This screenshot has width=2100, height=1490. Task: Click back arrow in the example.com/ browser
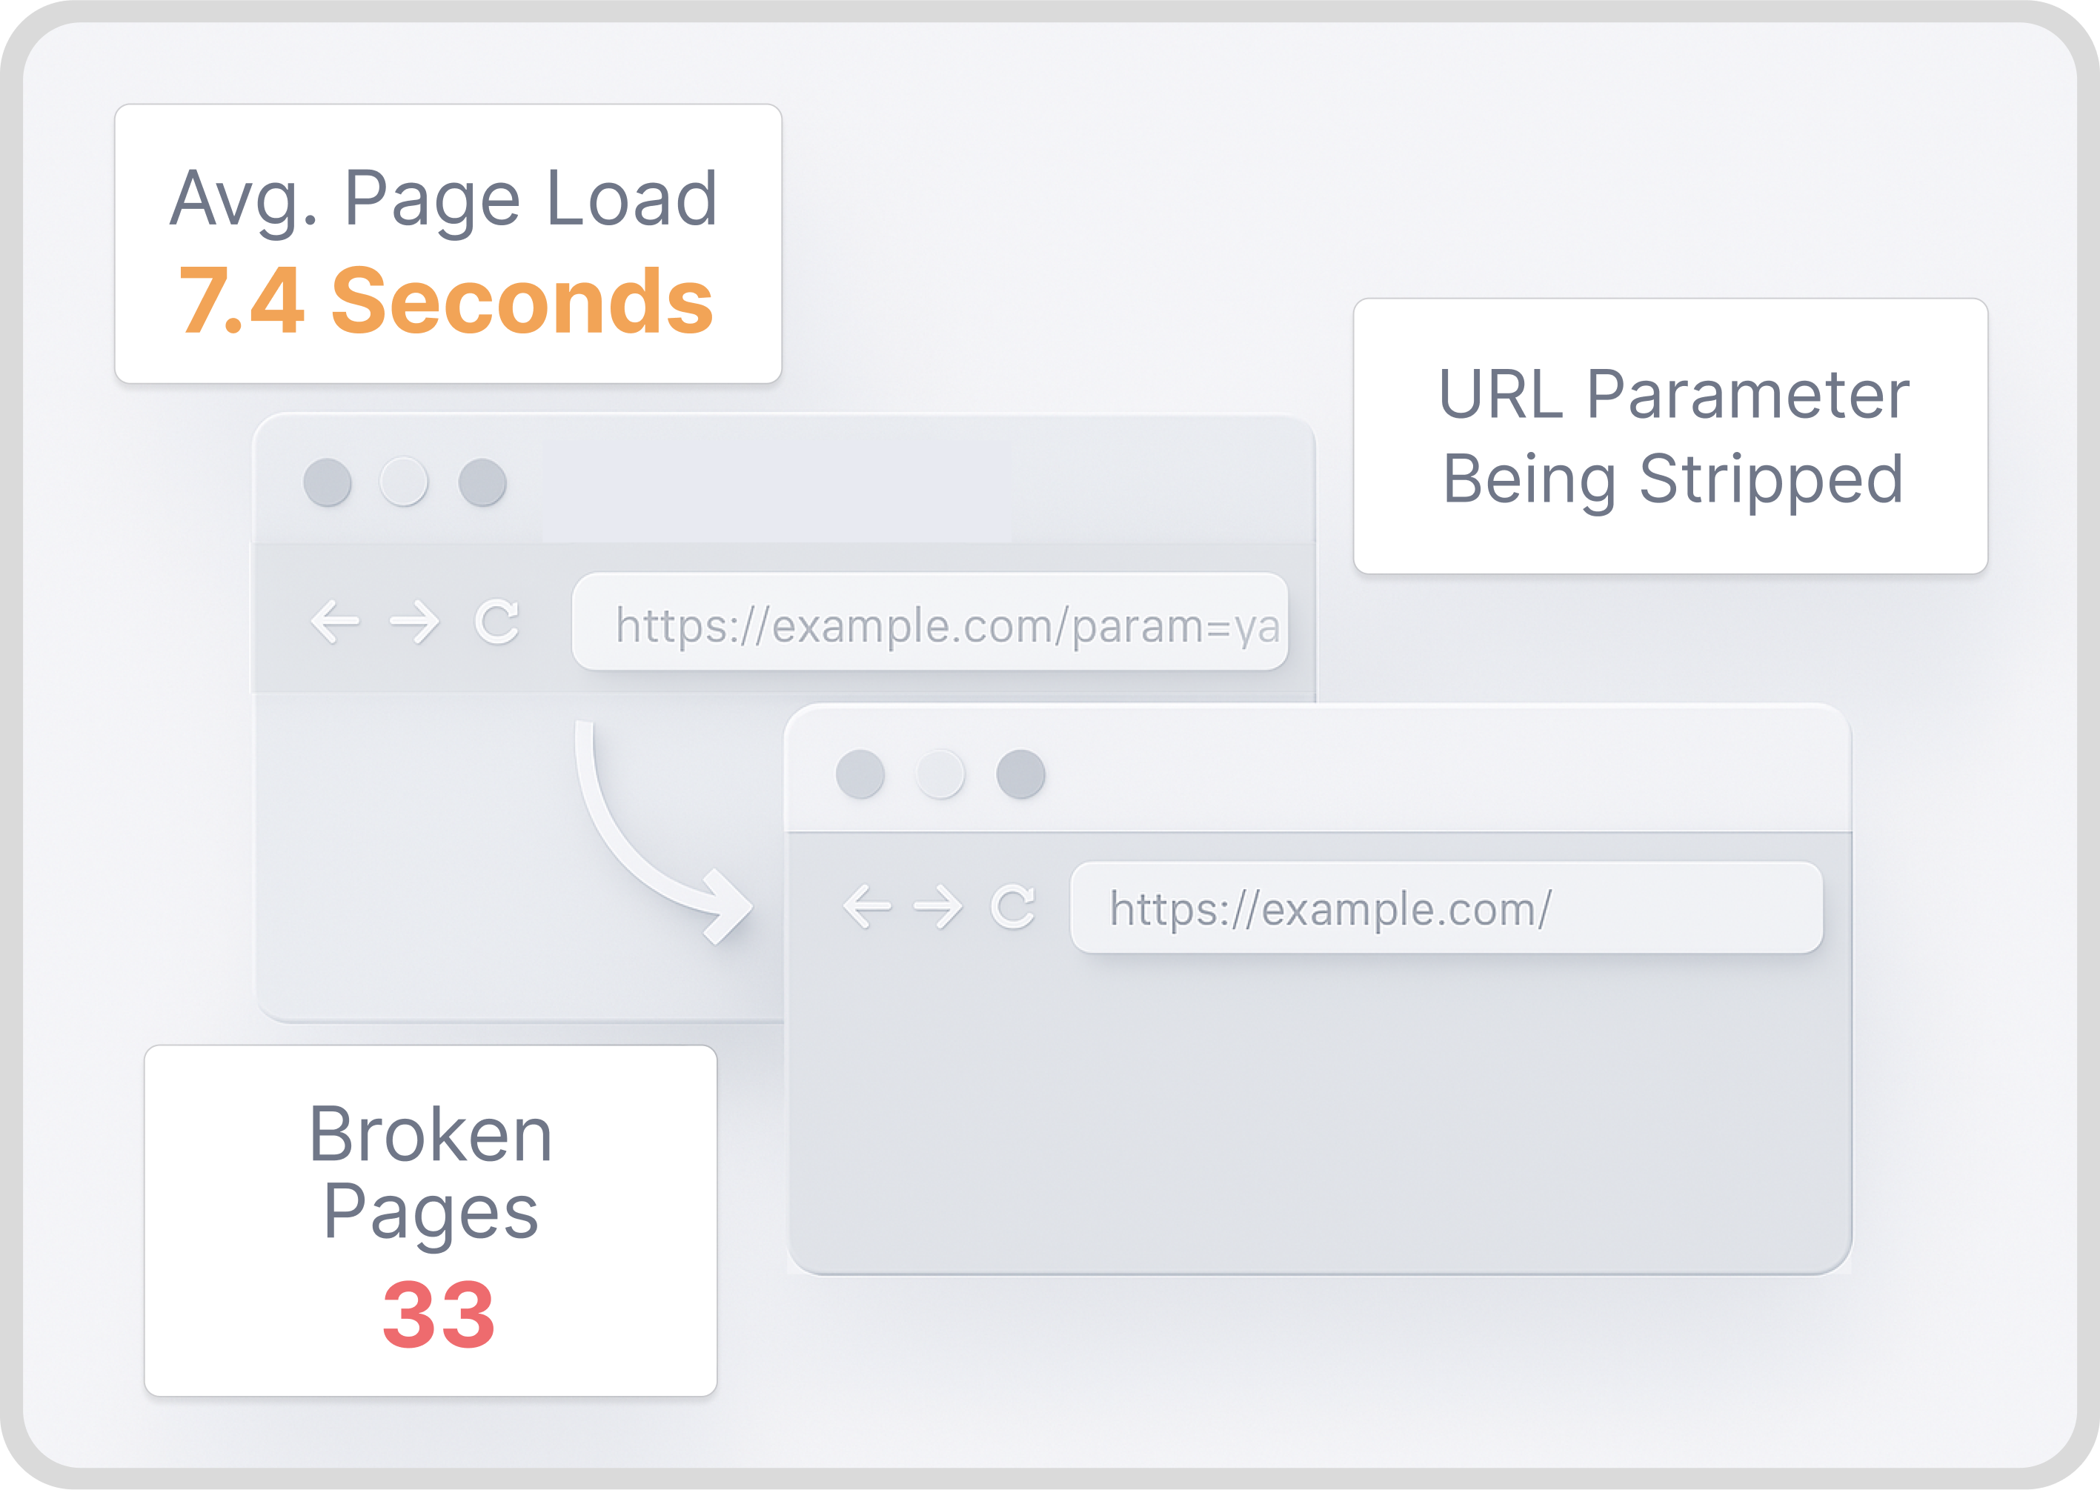(867, 906)
